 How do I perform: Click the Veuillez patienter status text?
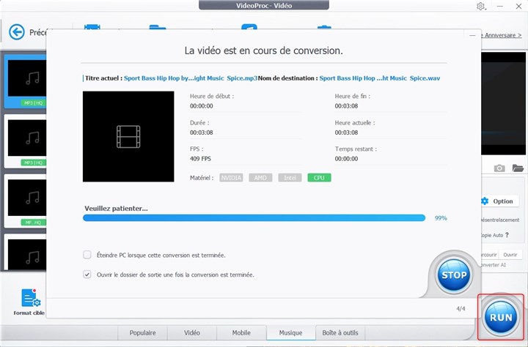point(116,209)
